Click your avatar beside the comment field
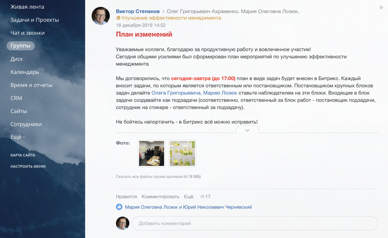This screenshot has width=388, height=238. pos(122,223)
